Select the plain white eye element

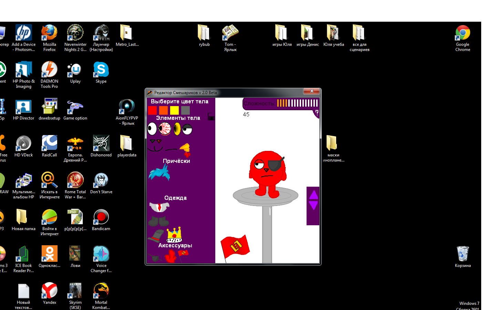(152, 129)
